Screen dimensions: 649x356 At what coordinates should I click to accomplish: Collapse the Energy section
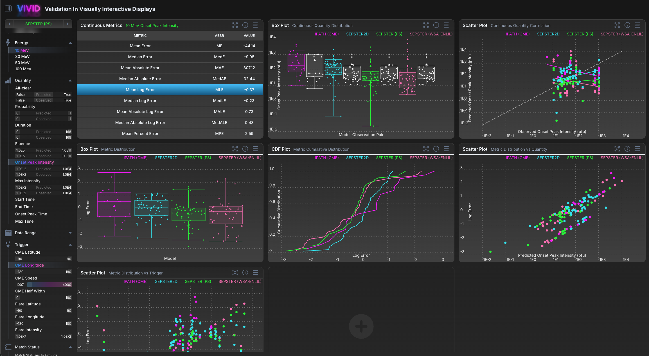pos(70,43)
